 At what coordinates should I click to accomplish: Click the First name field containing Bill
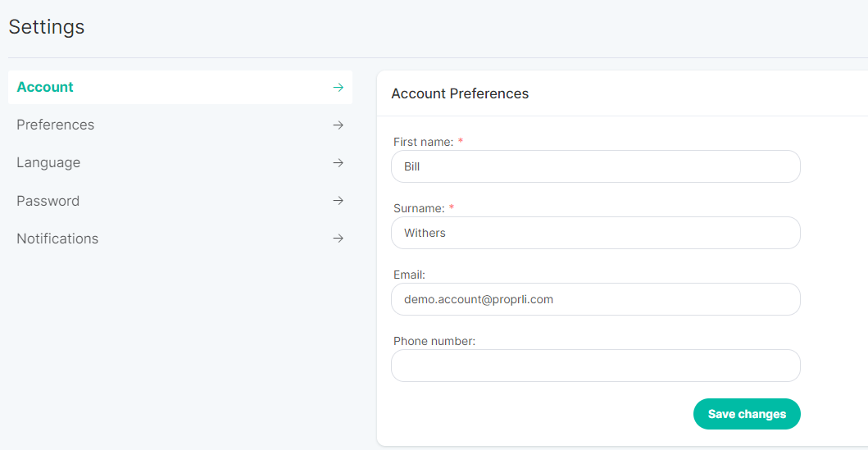pyautogui.click(x=596, y=166)
